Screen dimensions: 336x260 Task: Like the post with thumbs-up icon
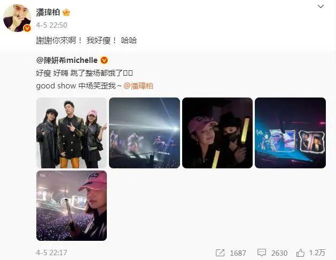(x=300, y=253)
